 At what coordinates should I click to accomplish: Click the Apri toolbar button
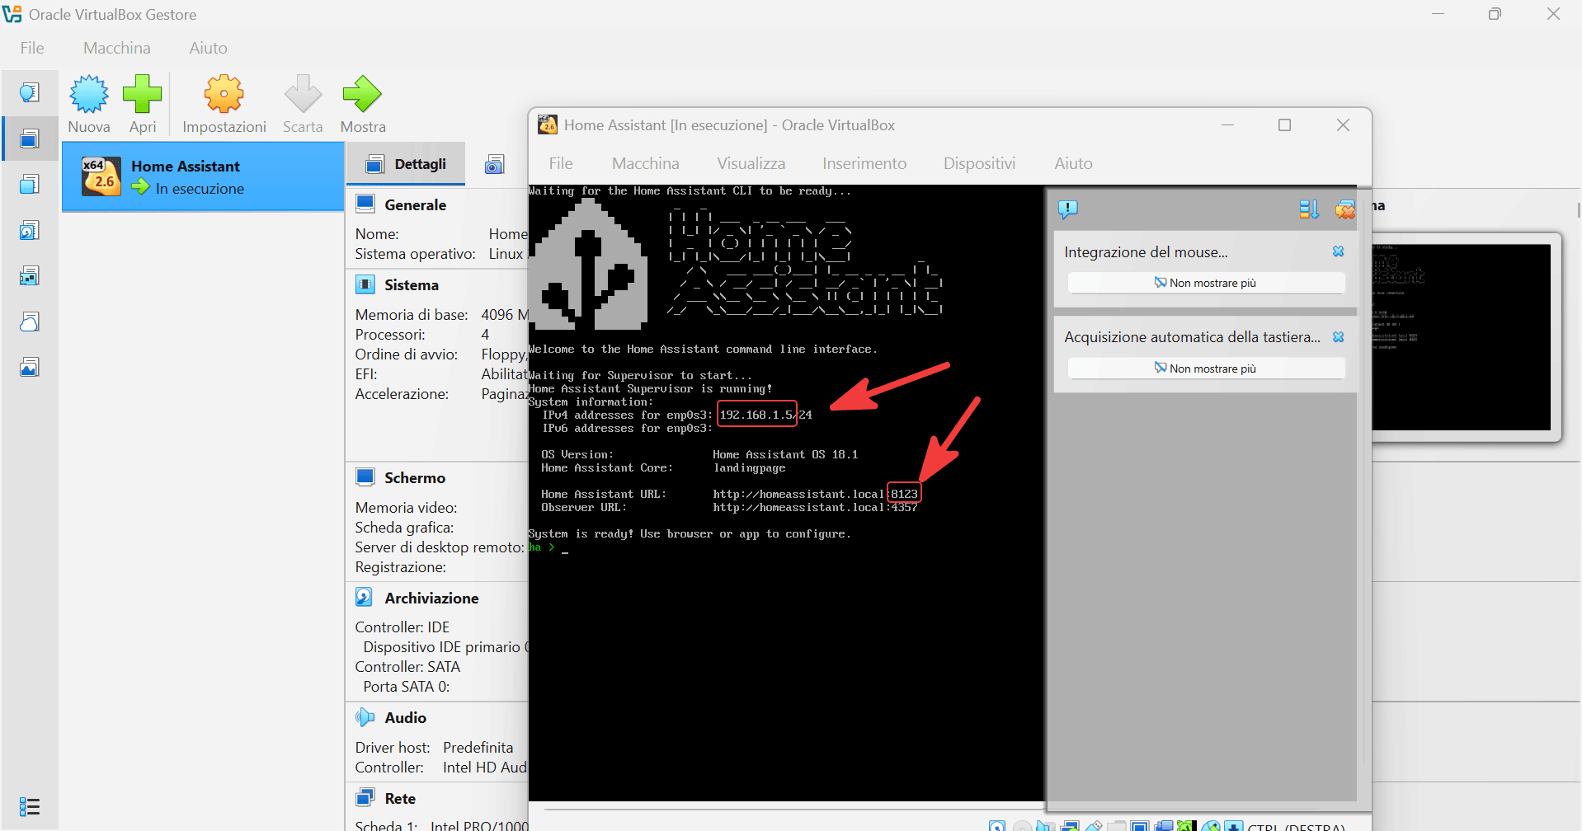tap(143, 104)
